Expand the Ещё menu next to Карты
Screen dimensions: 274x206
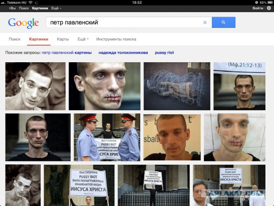coord(83,39)
